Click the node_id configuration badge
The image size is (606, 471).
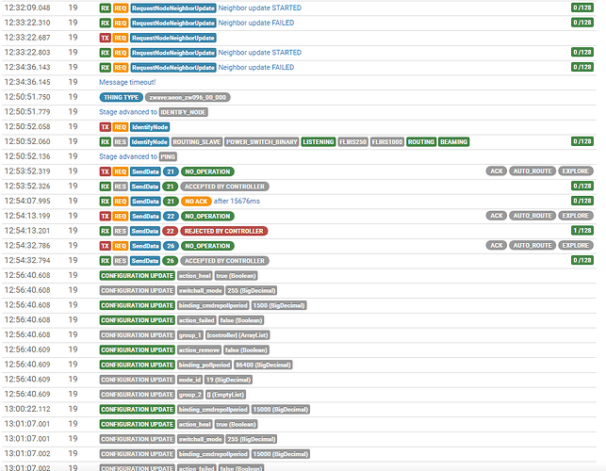(189, 380)
